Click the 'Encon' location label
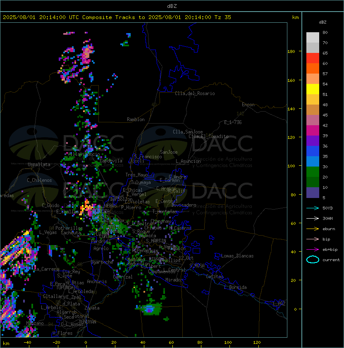Screen dimensions: 344x348 (x=248, y=105)
